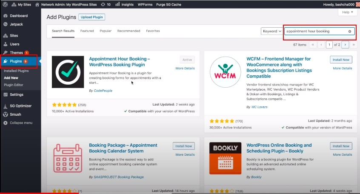The height and width of the screenshot is (194, 360).
Task: Open Network Admin: My WordPress Sites
Action: 66,4
